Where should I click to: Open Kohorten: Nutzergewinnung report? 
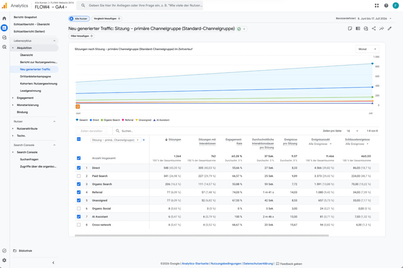point(39,84)
